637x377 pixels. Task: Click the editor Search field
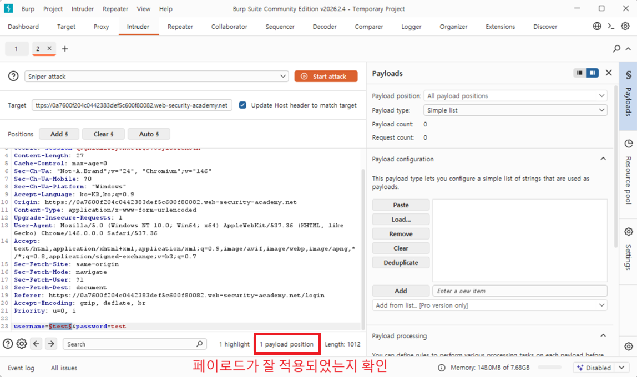134,344
